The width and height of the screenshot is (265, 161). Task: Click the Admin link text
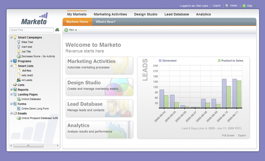[x=234, y=6]
